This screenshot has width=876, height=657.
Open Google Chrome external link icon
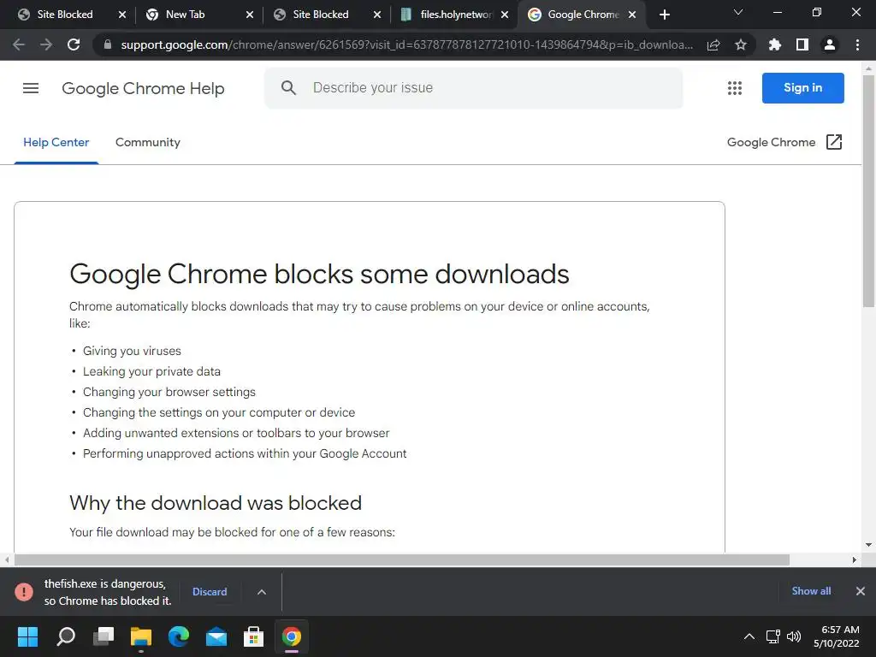834,142
